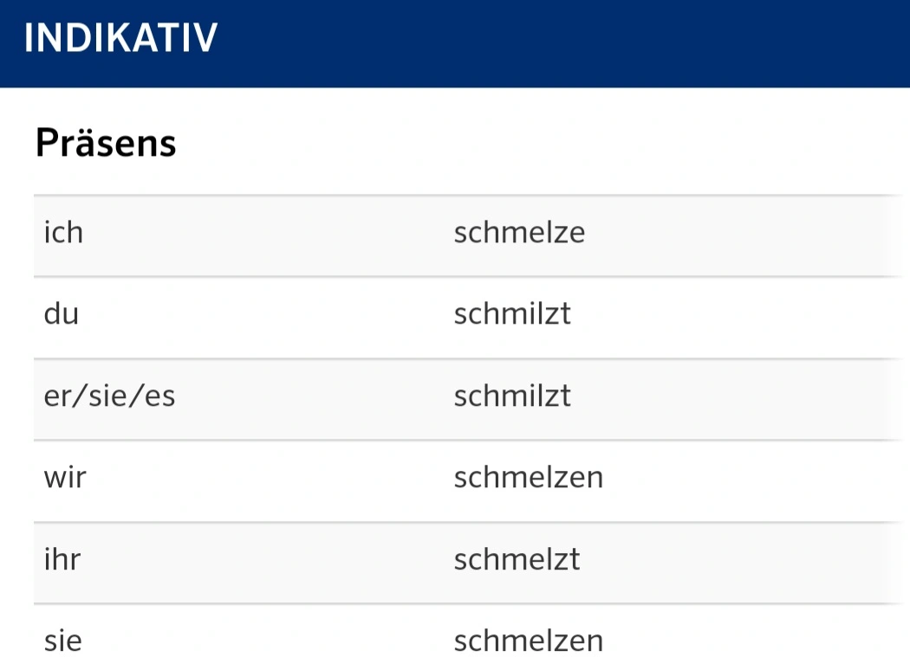Click the 'er/sie/es' pronoun cell
Viewport: 910px width, 657px height.
click(110, 396)
